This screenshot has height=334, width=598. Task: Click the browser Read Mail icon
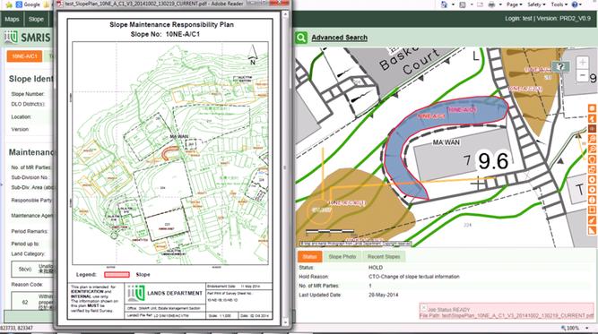coord(481,4)
